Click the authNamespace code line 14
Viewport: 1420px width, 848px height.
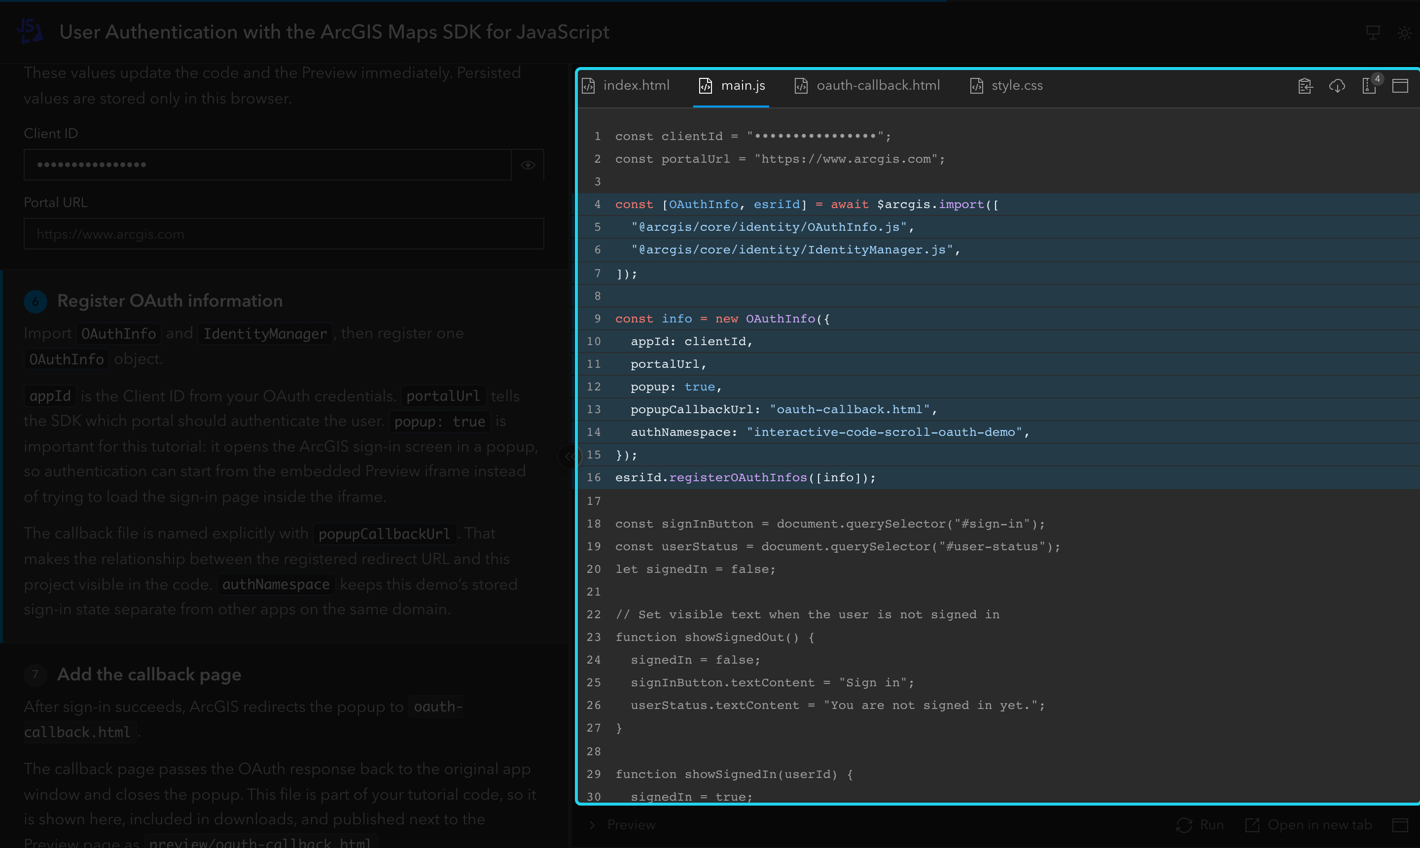830,432
